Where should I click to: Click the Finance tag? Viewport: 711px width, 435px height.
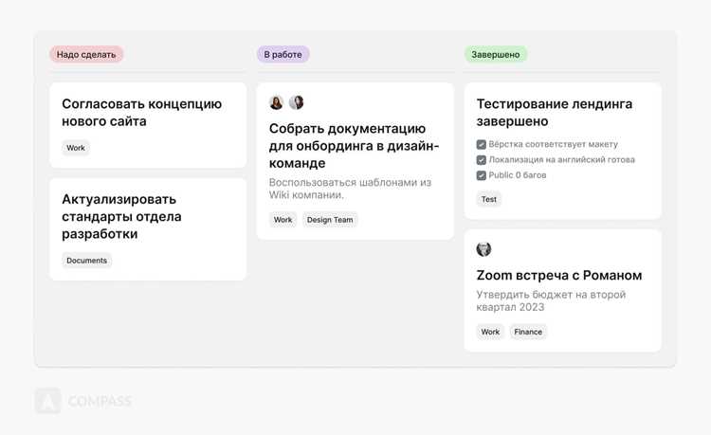coord(528,332)
